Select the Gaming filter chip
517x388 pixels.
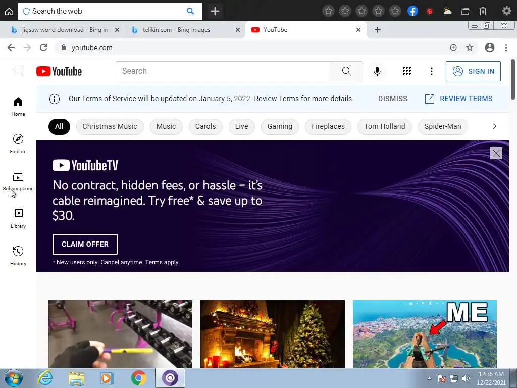coord(280,126)
